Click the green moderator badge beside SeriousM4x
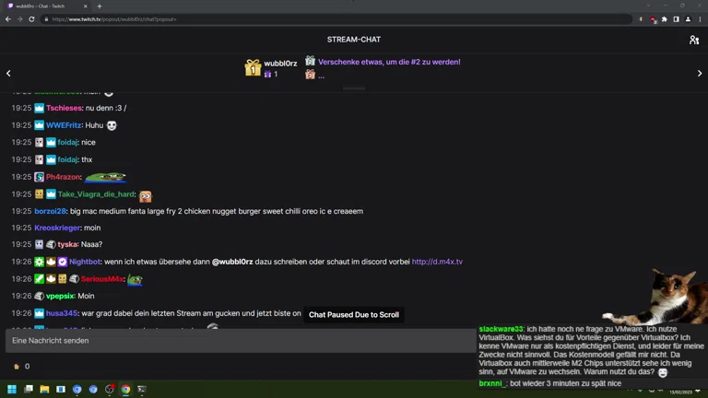Screen dimensions: 708x398 coord(40,279)
